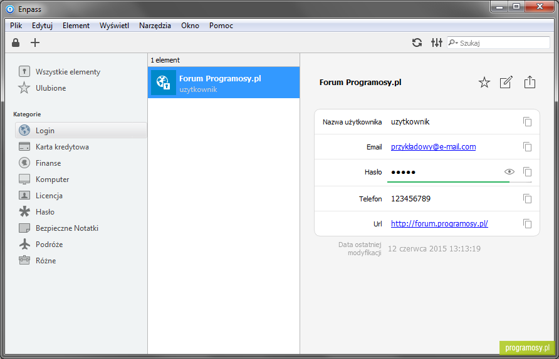The width and height of the screenshot is (559, 359).
Task: Edit the Forum Programosy.pl entry
Action: tap(506, 82)
